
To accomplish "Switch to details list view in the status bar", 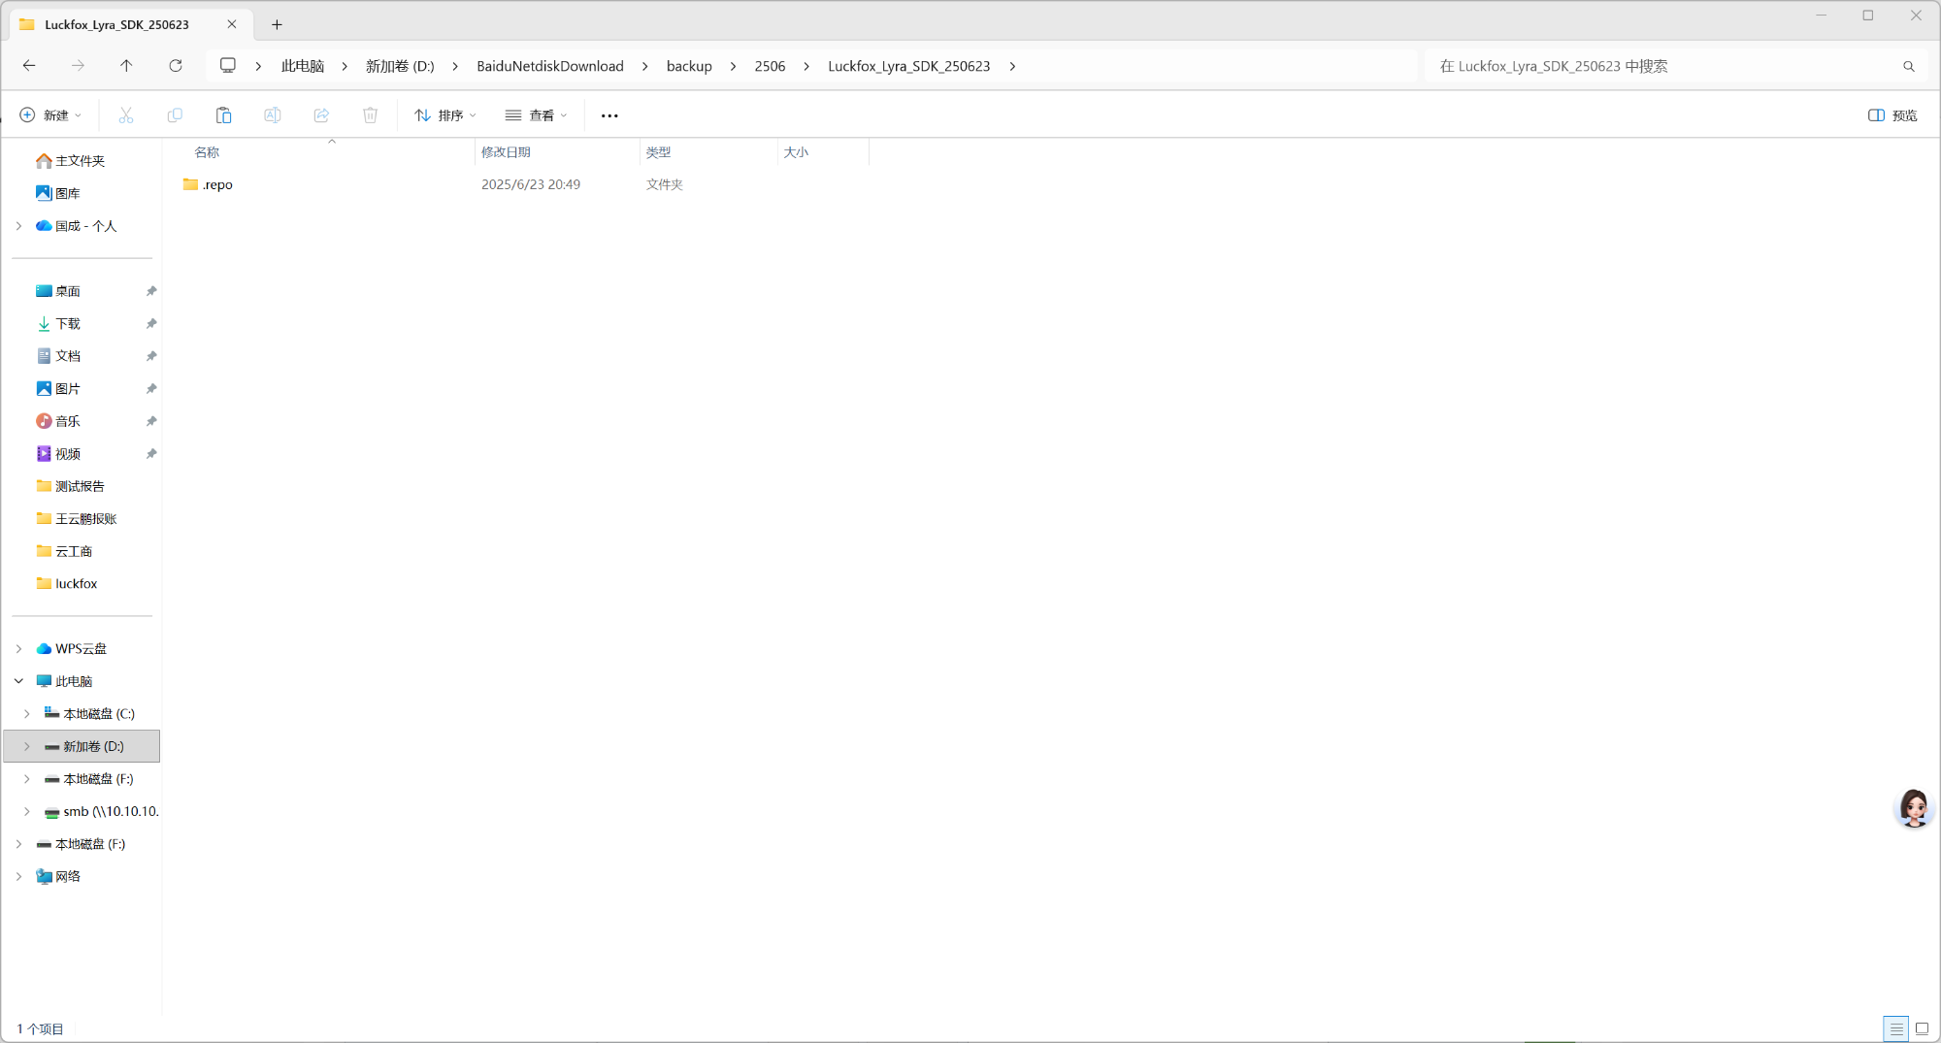I will coord(1896,1028).
